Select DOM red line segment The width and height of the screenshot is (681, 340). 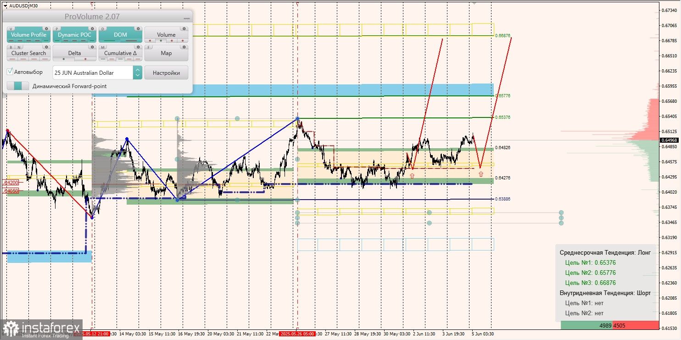coord(130,41)
